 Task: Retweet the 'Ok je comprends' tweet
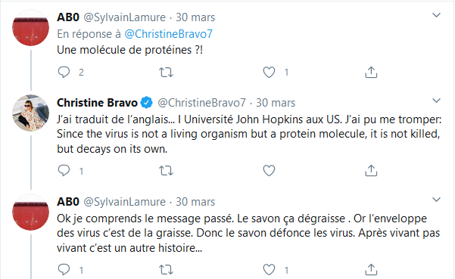pyautogui.click(x=167, y=270)
